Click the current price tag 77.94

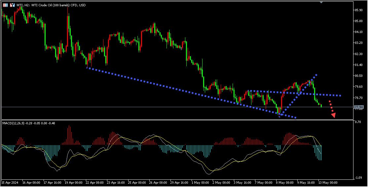[x=358, y=107]
